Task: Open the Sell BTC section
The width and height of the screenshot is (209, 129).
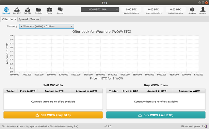Action: 28,11
